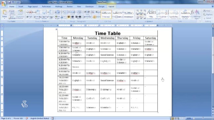Click the Formula fx icon

(192, 12)
